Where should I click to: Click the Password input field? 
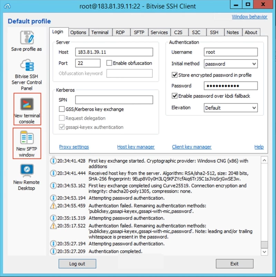[231, 86]
